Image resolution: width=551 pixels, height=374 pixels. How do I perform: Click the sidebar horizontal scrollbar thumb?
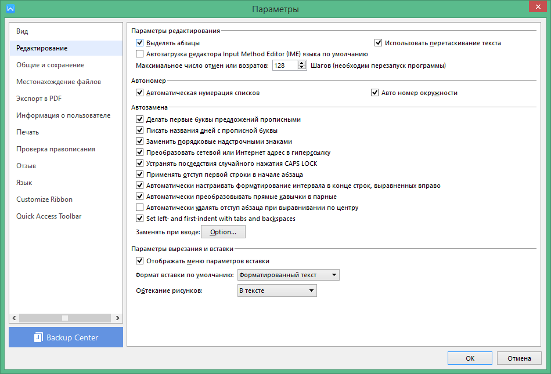point(65,318)
